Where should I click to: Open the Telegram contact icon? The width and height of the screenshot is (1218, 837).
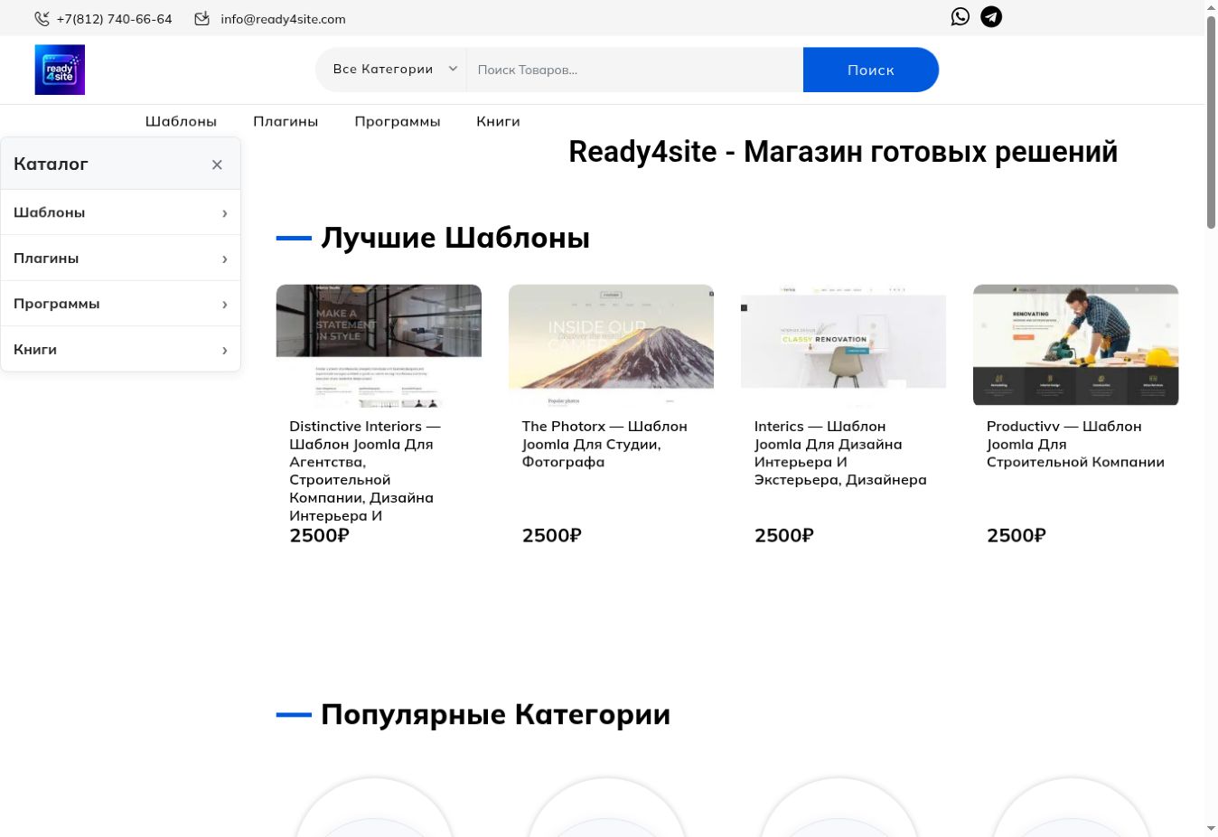(x=991, y=17)
